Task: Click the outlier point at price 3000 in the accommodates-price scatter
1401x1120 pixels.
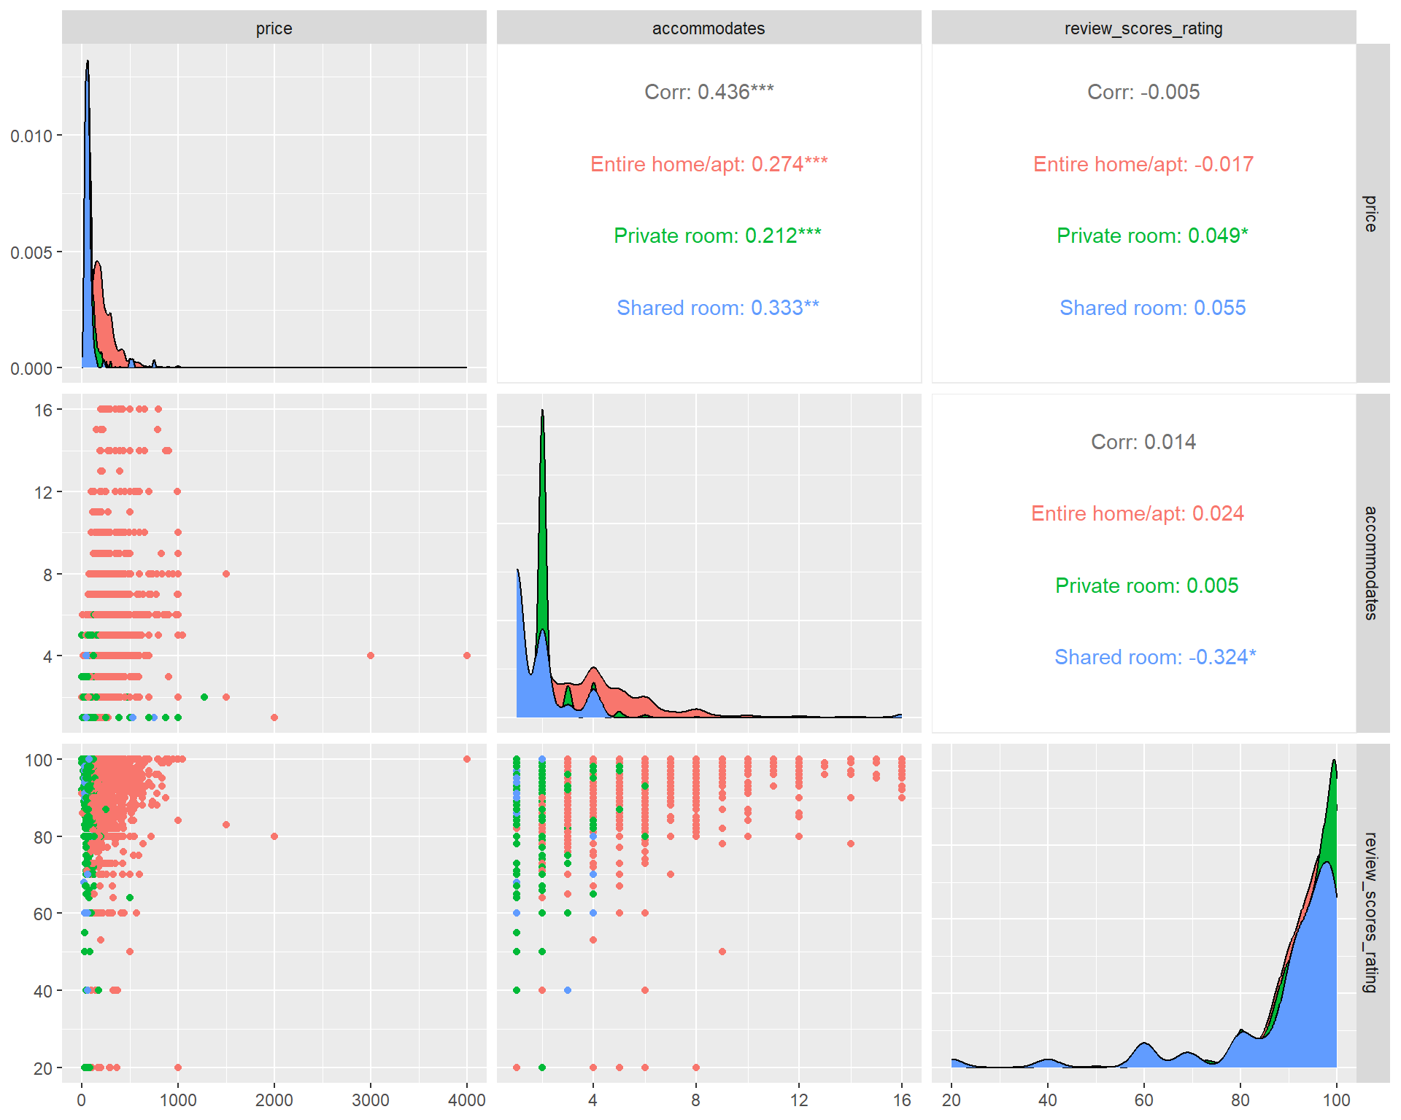Action: (x=371, y=656)
